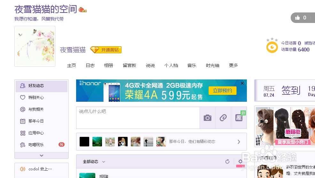Click the camera photo upload icon

(x=208, y=118)
